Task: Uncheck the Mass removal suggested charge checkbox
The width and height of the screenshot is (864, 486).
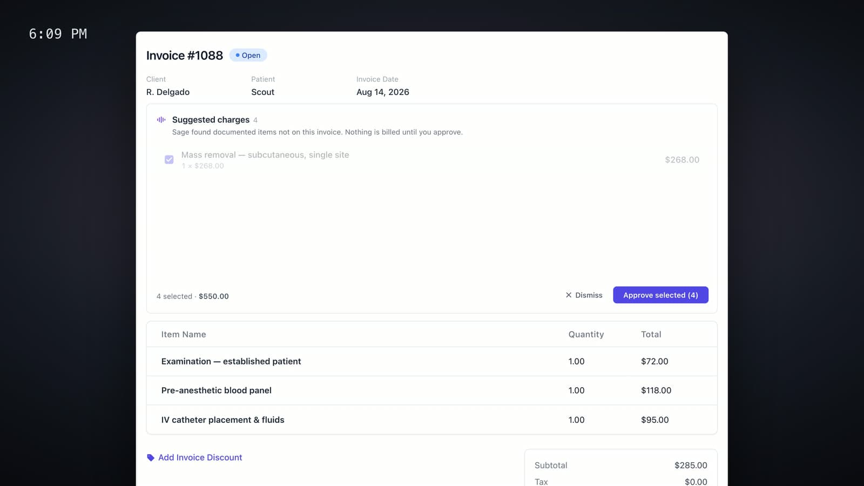Action: (x=169, y=160)
